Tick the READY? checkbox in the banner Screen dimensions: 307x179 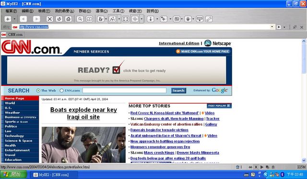[116, 70]
